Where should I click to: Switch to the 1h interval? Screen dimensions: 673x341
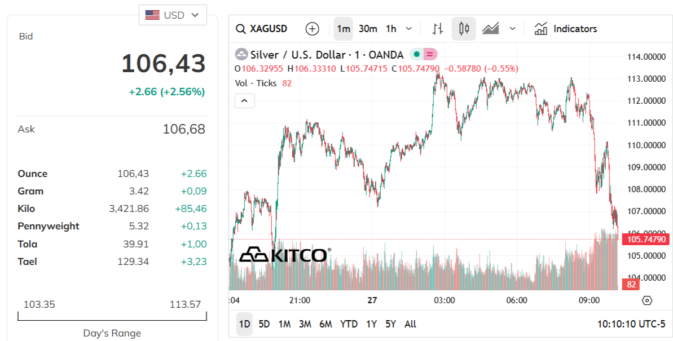pos(391,29)
